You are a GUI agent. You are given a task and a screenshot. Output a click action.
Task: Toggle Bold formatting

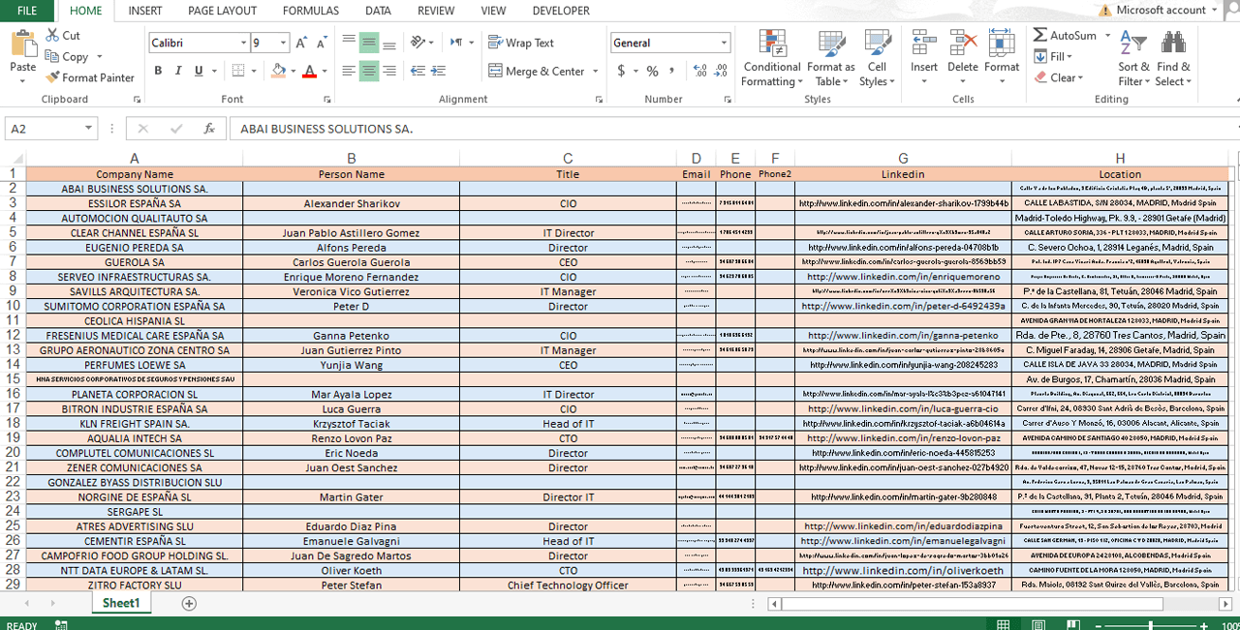[x=158, y=71]
